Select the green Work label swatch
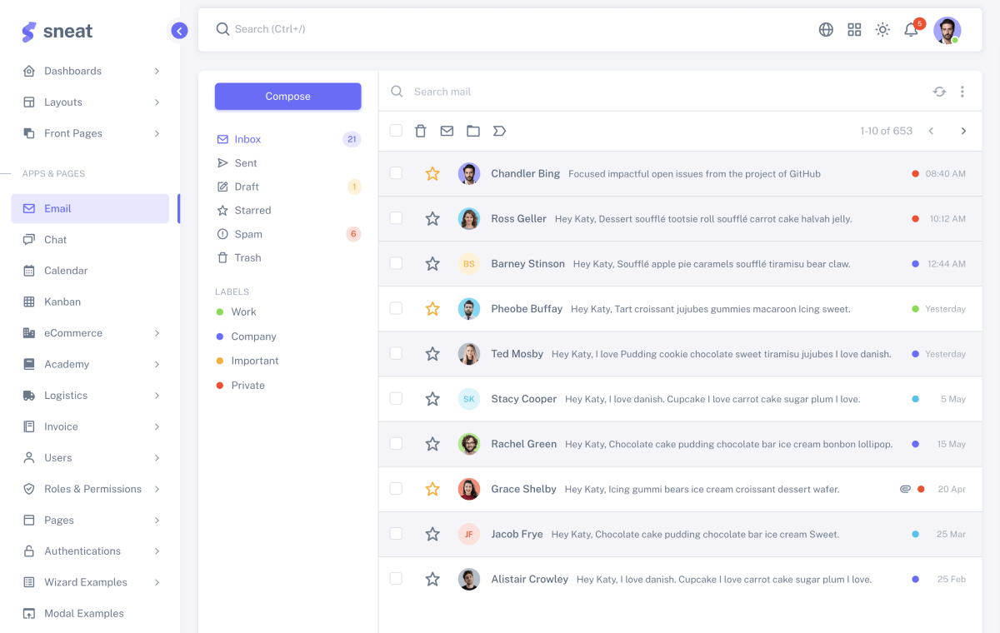The height and width of the screenshot is (633, 1000). (218, 312)
